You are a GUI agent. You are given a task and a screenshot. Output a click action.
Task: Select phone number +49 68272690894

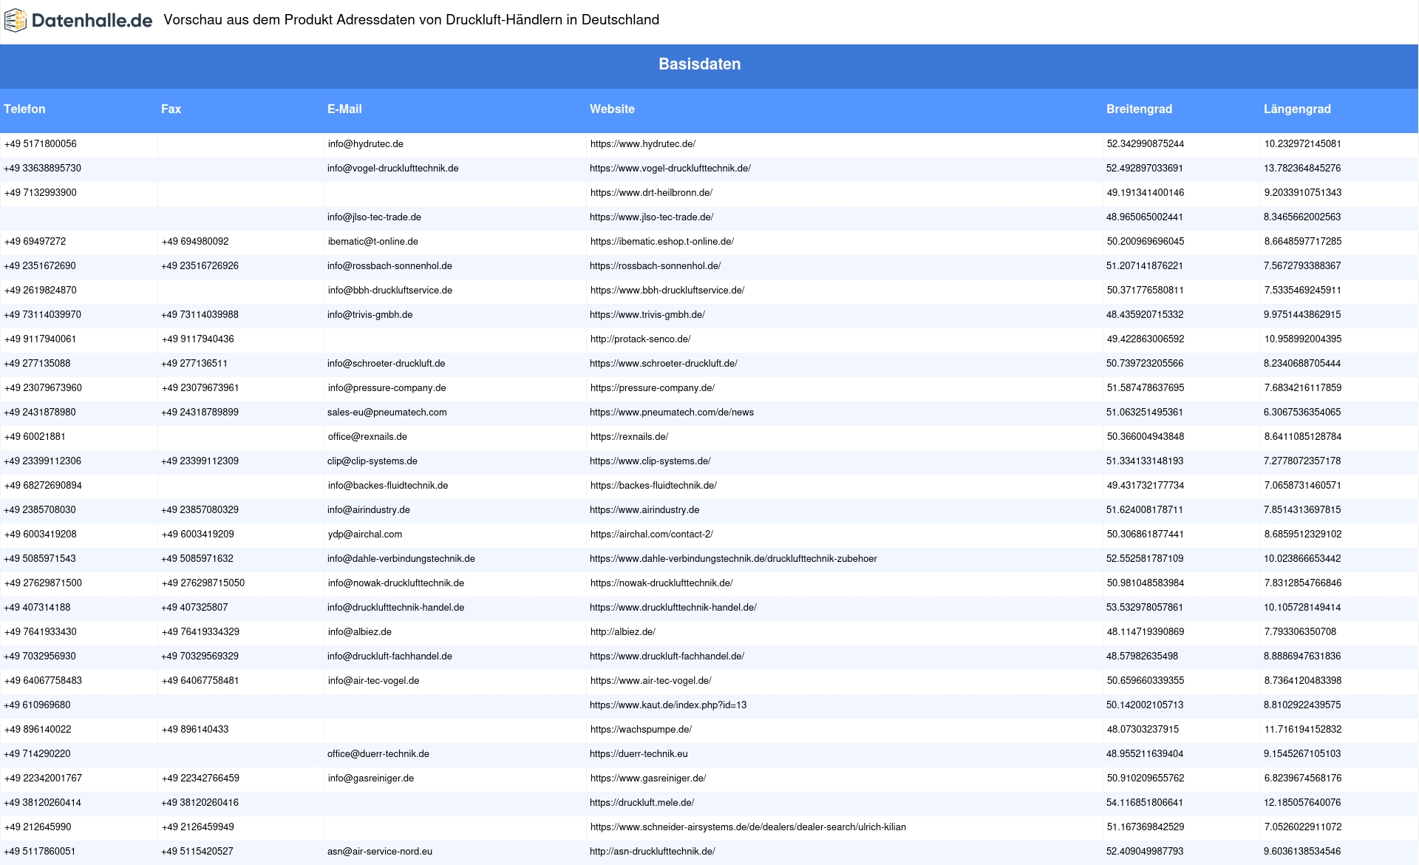pos(43,486)
